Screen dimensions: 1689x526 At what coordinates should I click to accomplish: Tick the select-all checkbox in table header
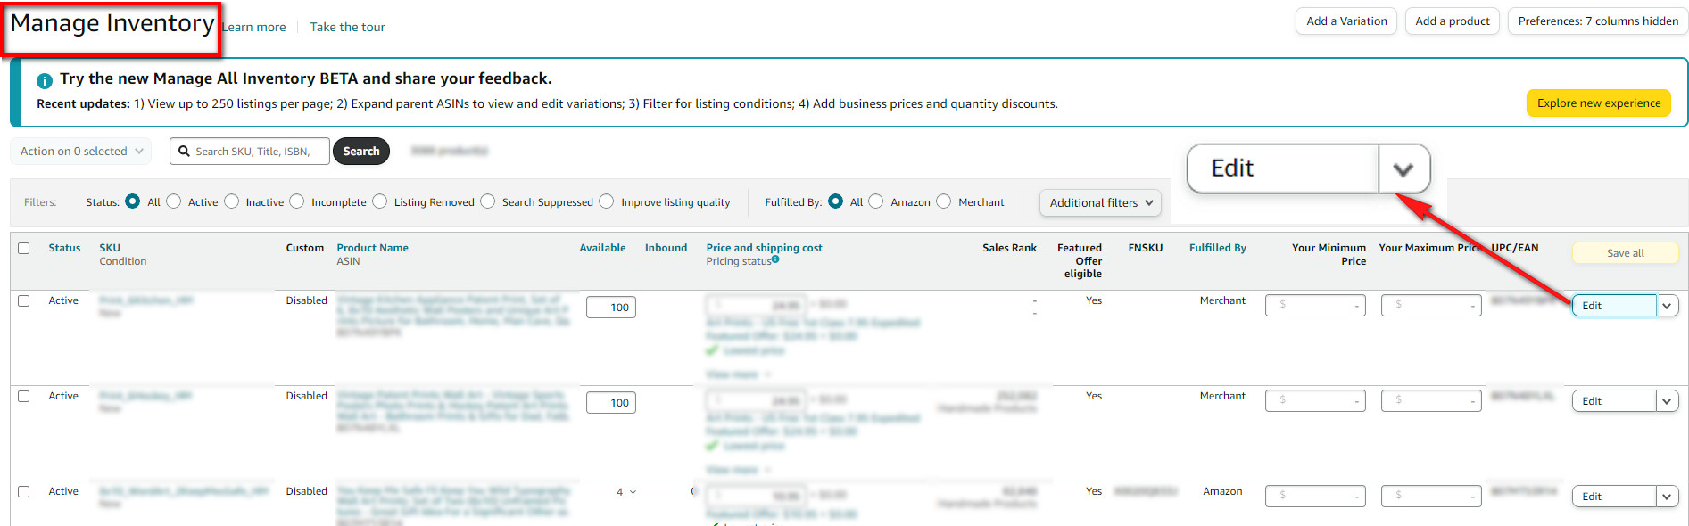pyautogui.click(x=24, y=248)
